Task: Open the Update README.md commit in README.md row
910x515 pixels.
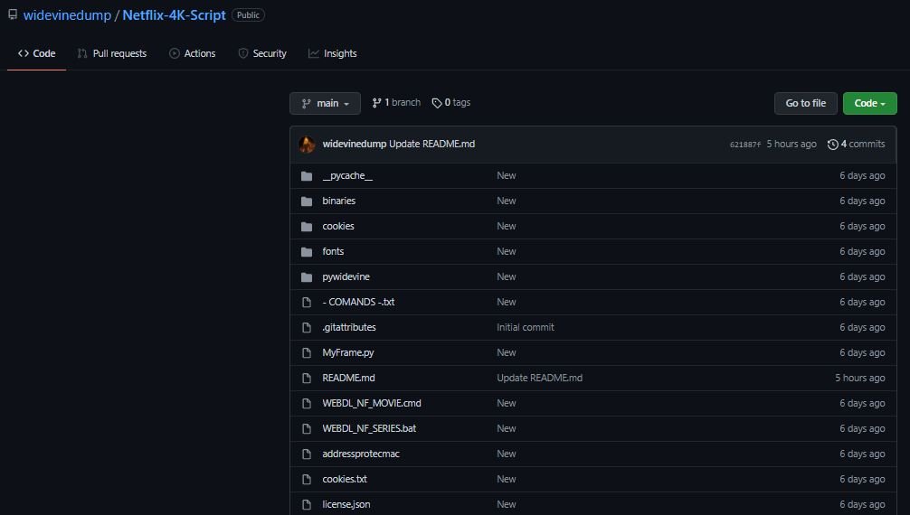Action: tap(539, 378)
